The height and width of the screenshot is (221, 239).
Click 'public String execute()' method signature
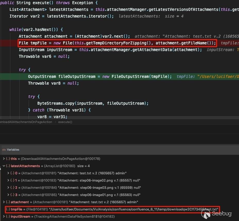pos(49,3)
